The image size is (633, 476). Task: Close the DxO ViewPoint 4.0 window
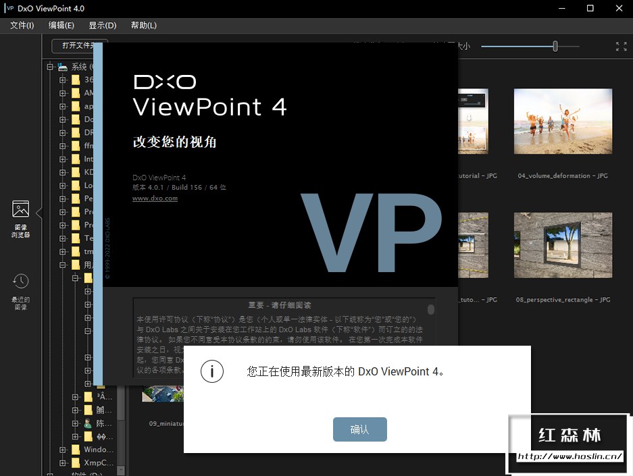619,9
